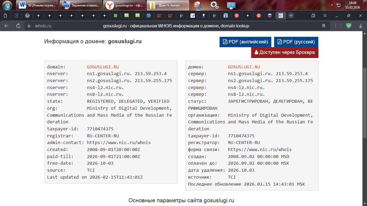Open the browser hamburger menu
367x206 pixels.
pyautogui.click(x=325, y=15)
